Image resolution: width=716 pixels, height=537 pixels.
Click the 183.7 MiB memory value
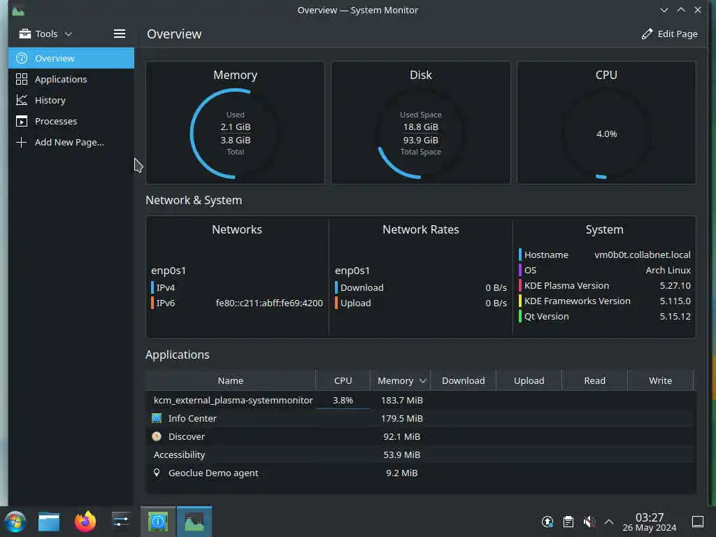tap(402, 400)
